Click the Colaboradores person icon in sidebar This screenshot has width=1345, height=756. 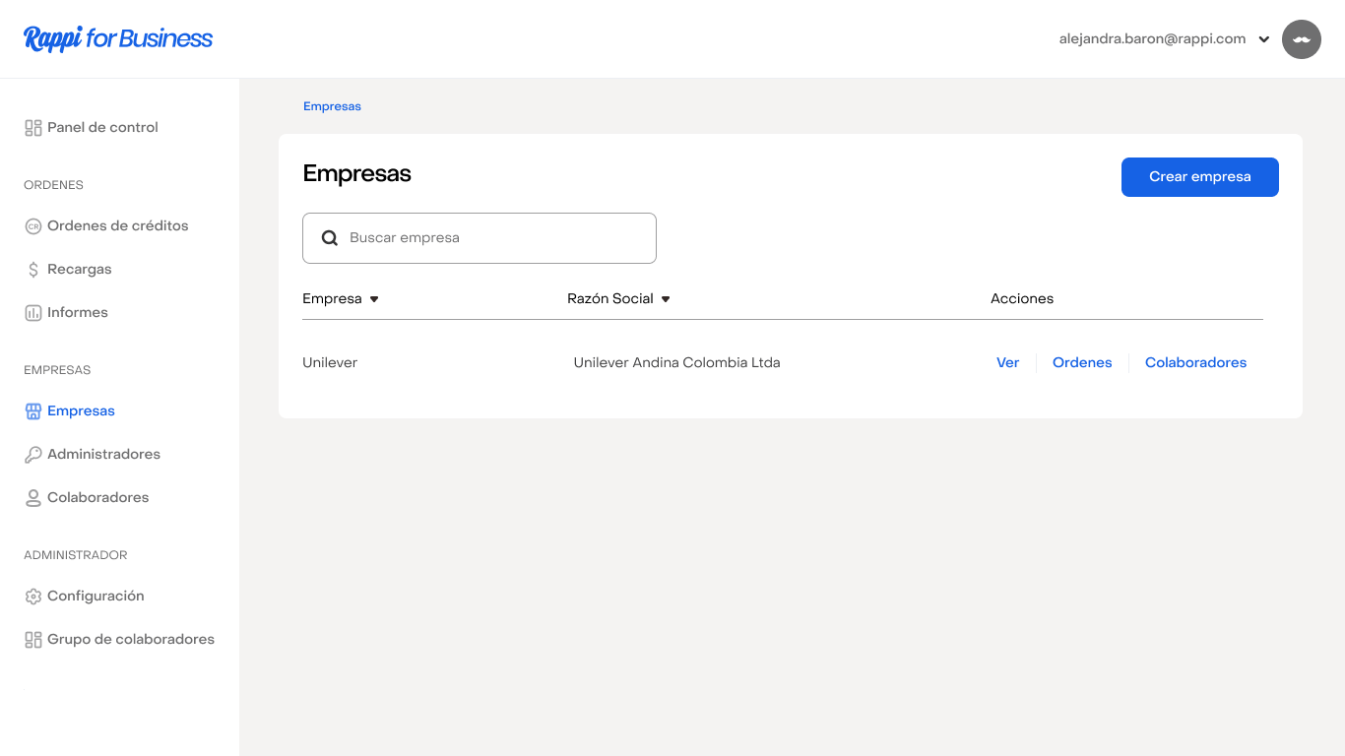tap(33, 498)
